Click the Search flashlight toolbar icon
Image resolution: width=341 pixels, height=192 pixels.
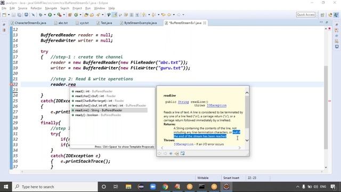[98, 15]
